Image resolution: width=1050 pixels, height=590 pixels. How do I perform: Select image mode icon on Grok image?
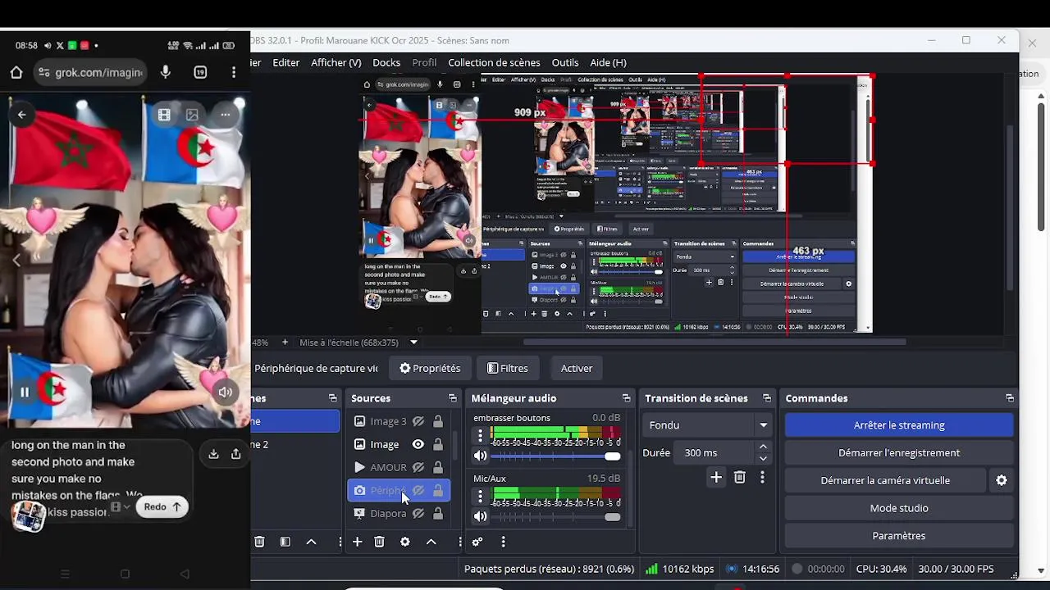(192, 115)
